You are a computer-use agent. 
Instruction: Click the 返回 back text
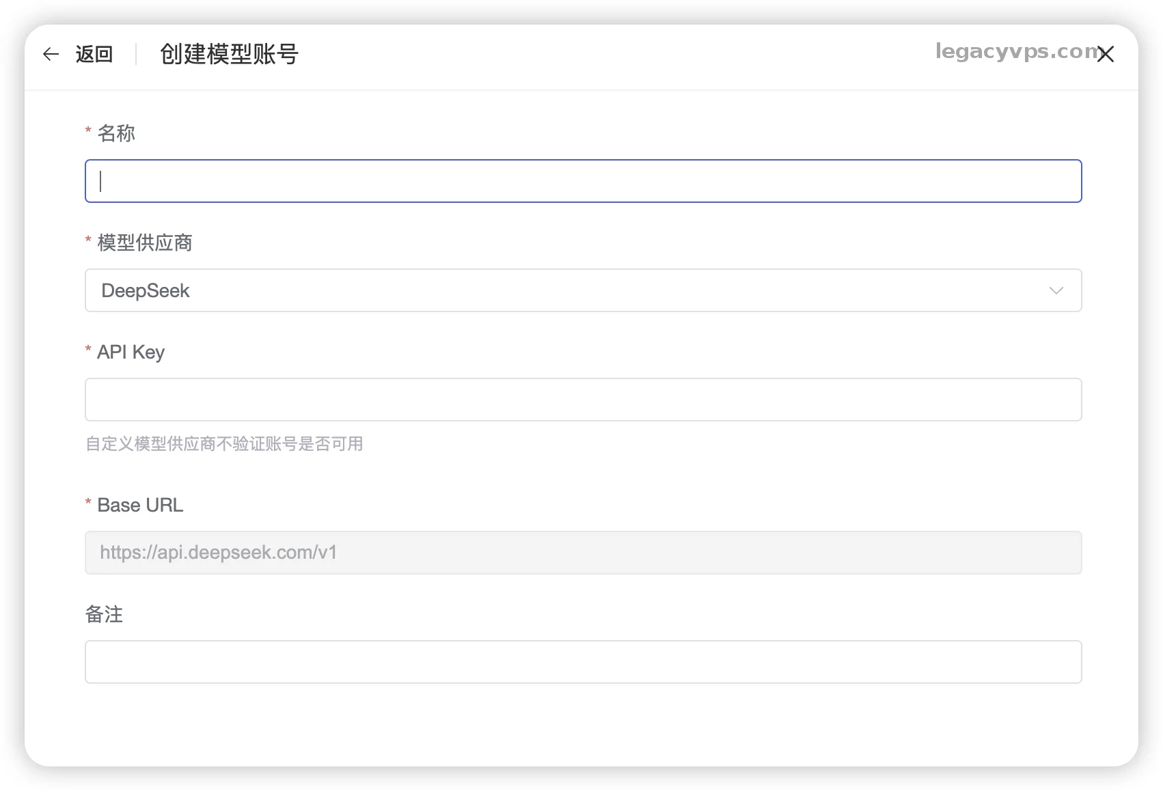tap(94, 54)
